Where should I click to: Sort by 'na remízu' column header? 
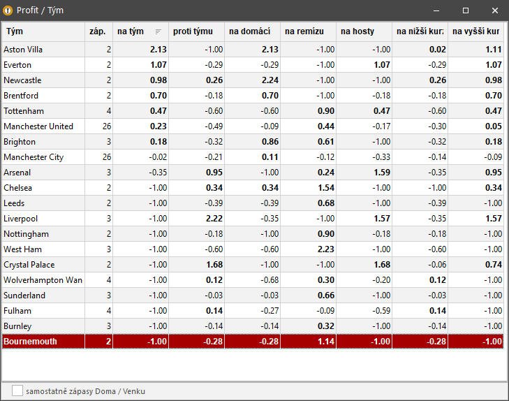[x=307, y=31]
